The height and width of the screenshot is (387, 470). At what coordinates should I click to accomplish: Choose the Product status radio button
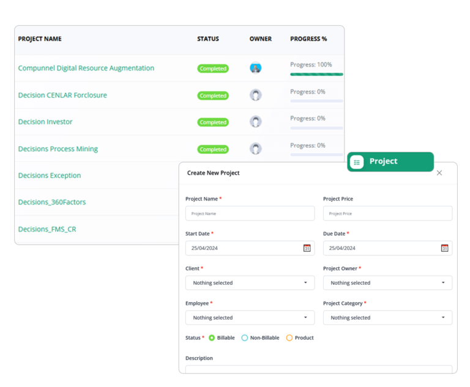289,337
